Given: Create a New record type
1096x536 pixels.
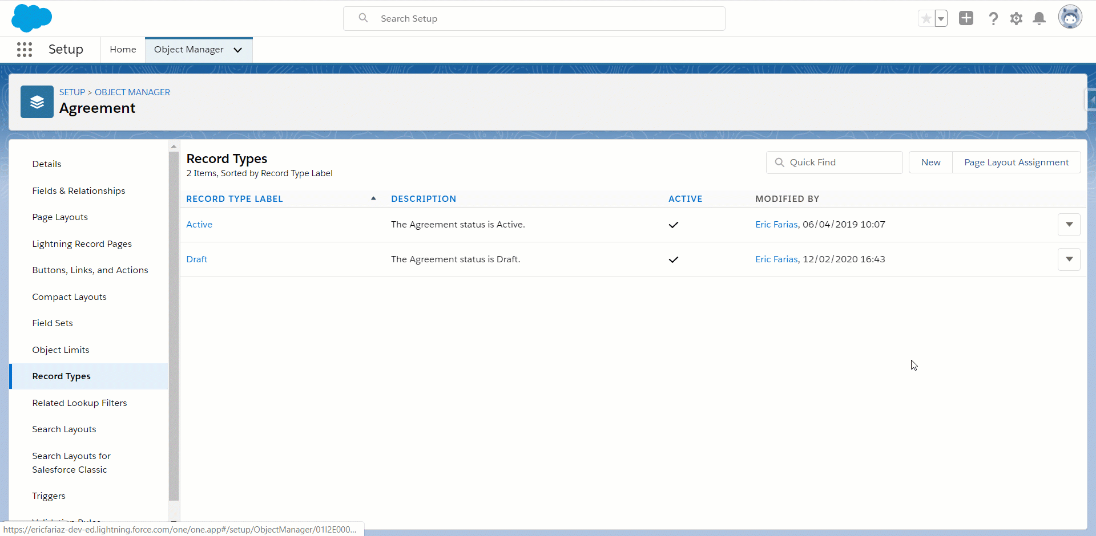Looking at the screenshot, I should click(x=930, y=163).
